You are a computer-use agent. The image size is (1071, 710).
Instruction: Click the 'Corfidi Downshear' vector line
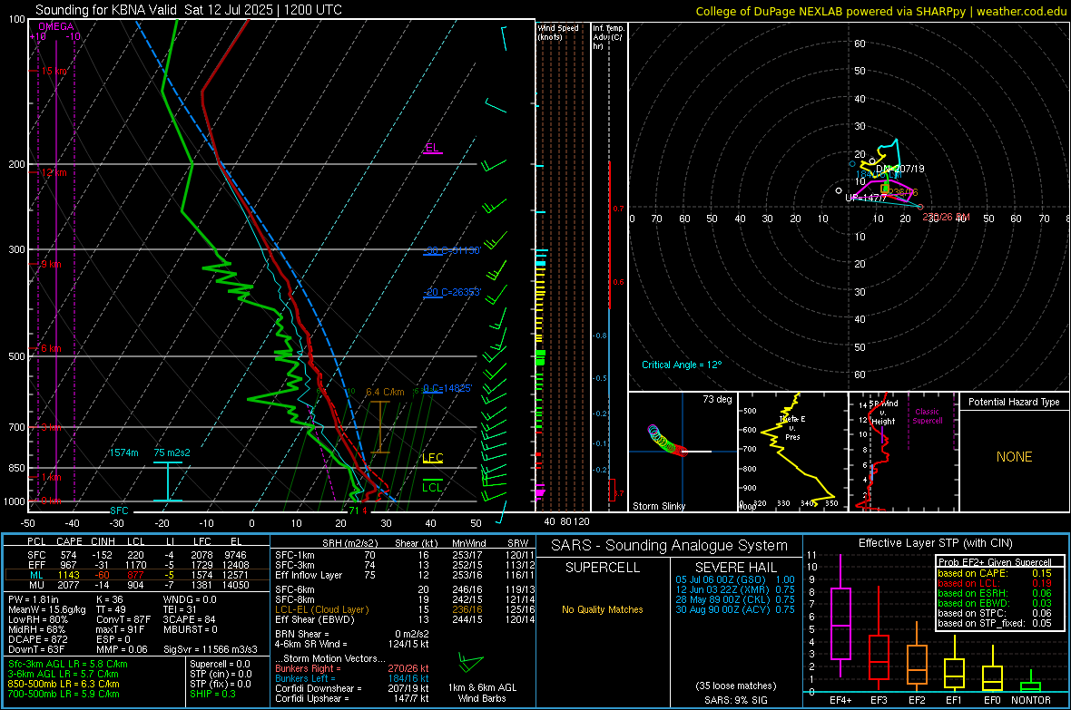point(352,688)
